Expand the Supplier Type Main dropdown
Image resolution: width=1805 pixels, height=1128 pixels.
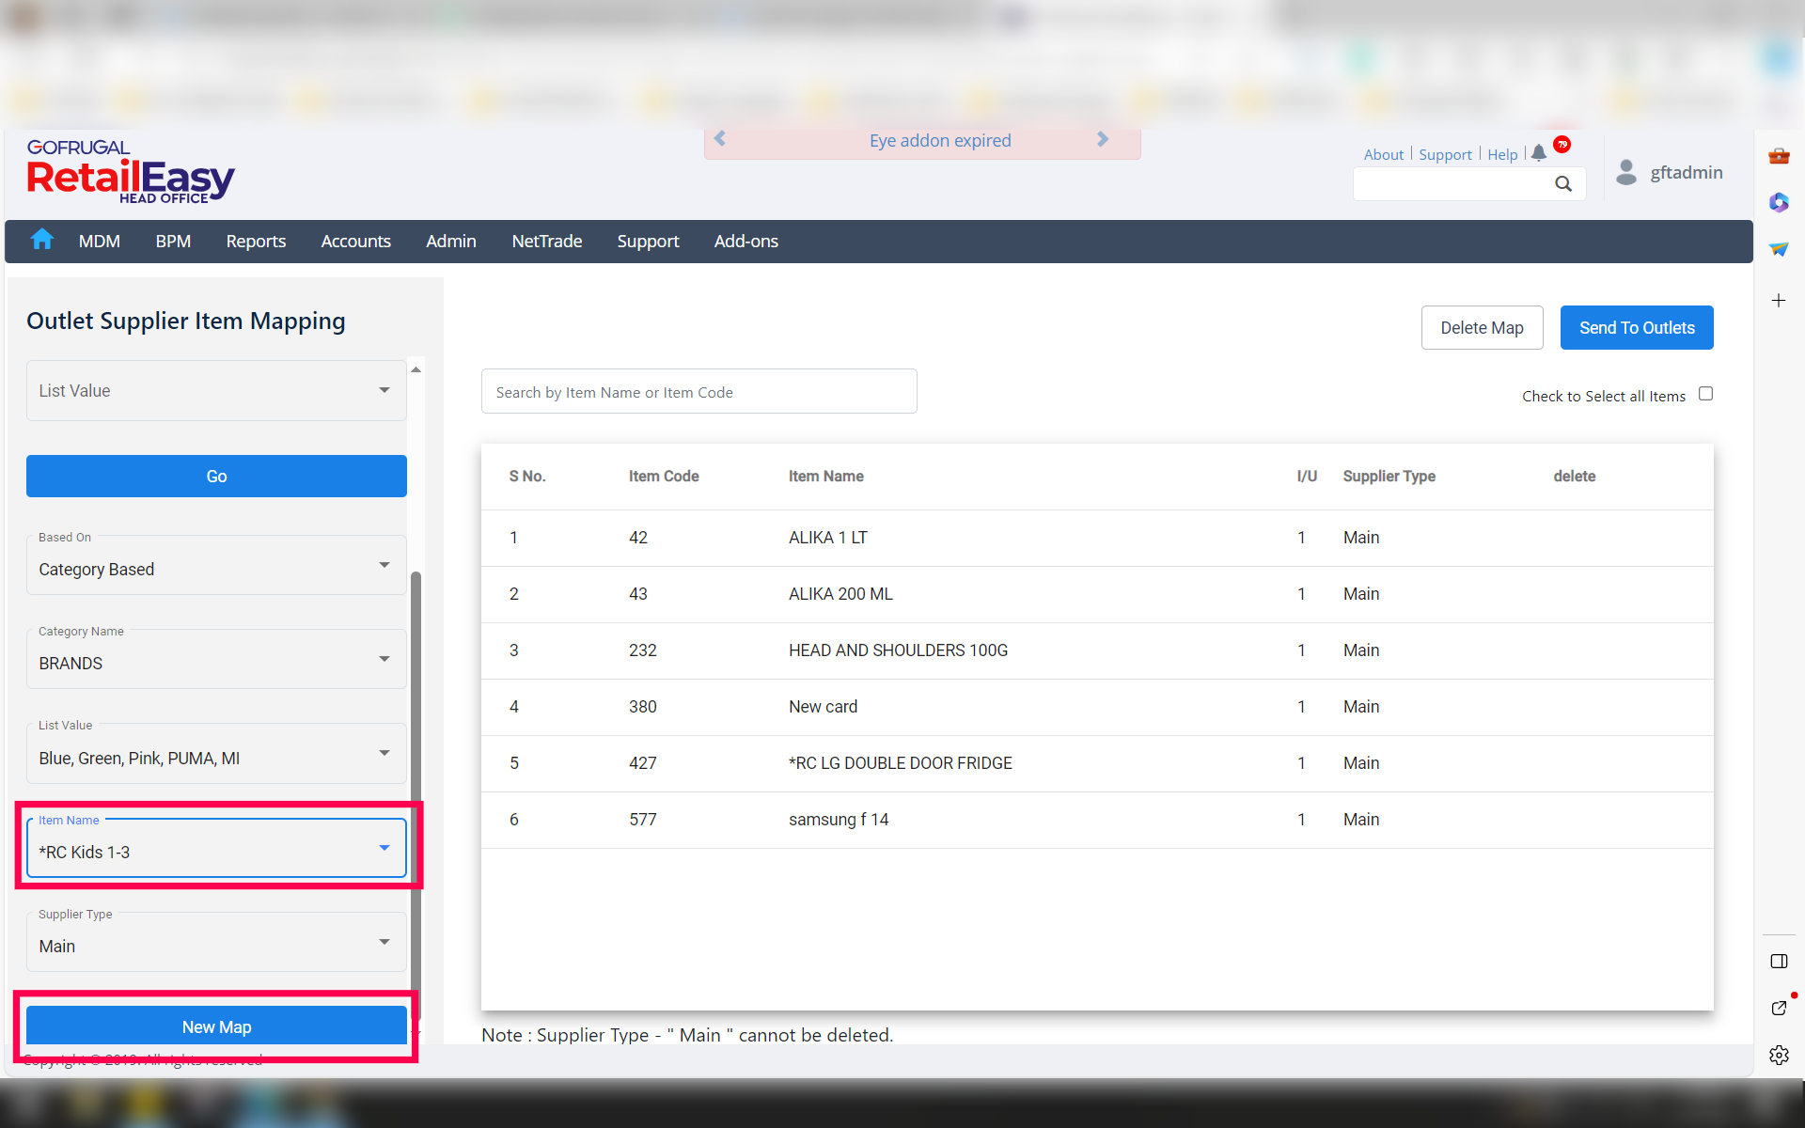[384, 942]
